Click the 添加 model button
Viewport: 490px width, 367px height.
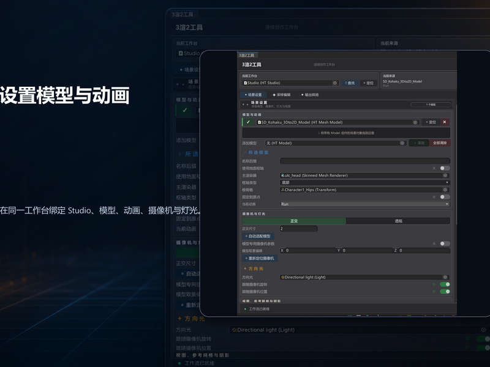tap(419, 143)
